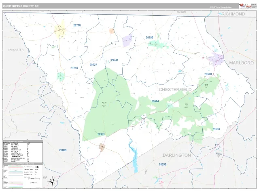Click the MOUNT CROGHAN row in ZIP index
Screen dimensions: 259x194
pos(16,158)
